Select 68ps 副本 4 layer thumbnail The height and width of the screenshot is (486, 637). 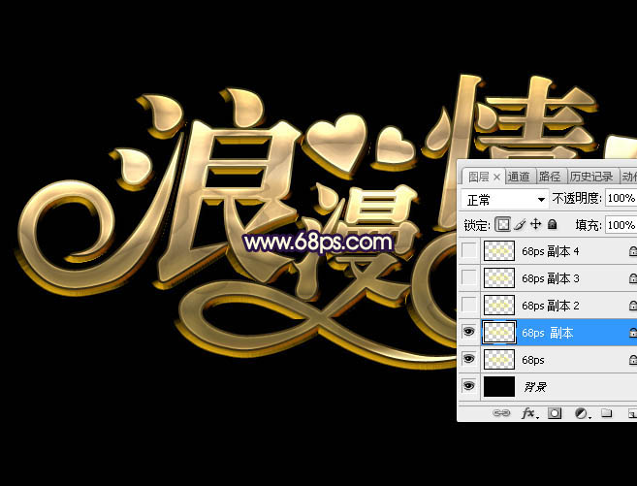499,250
